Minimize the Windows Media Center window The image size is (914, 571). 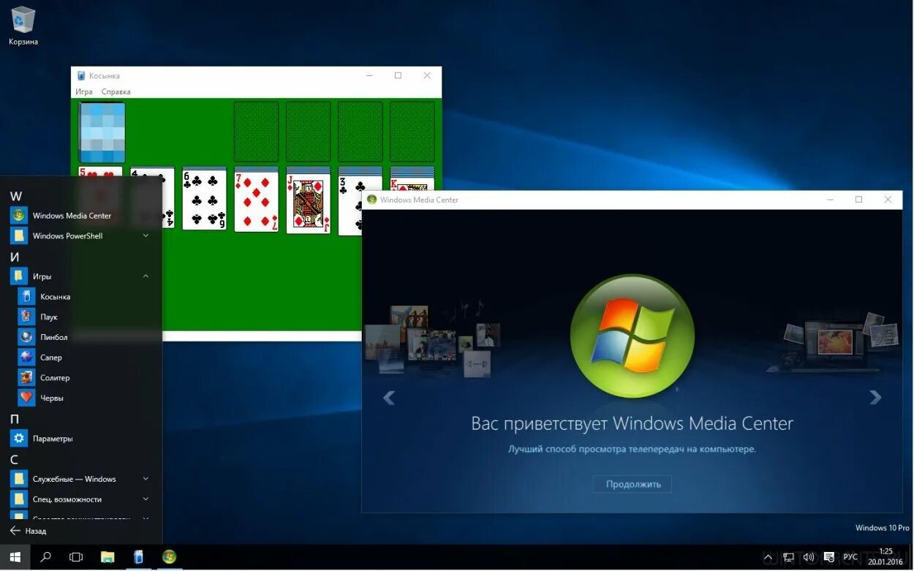(x=830, y=200)
